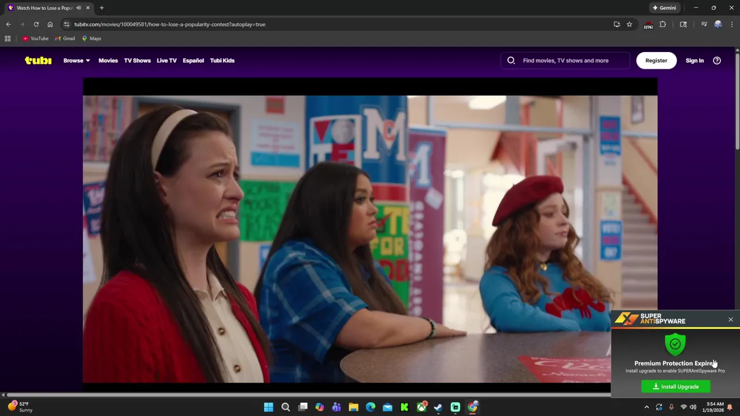Click the Tubi logo
The image size is (740, 416).
click(38, 60)
